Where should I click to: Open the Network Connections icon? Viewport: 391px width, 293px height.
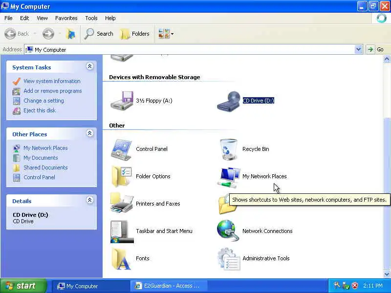(228, 230)
